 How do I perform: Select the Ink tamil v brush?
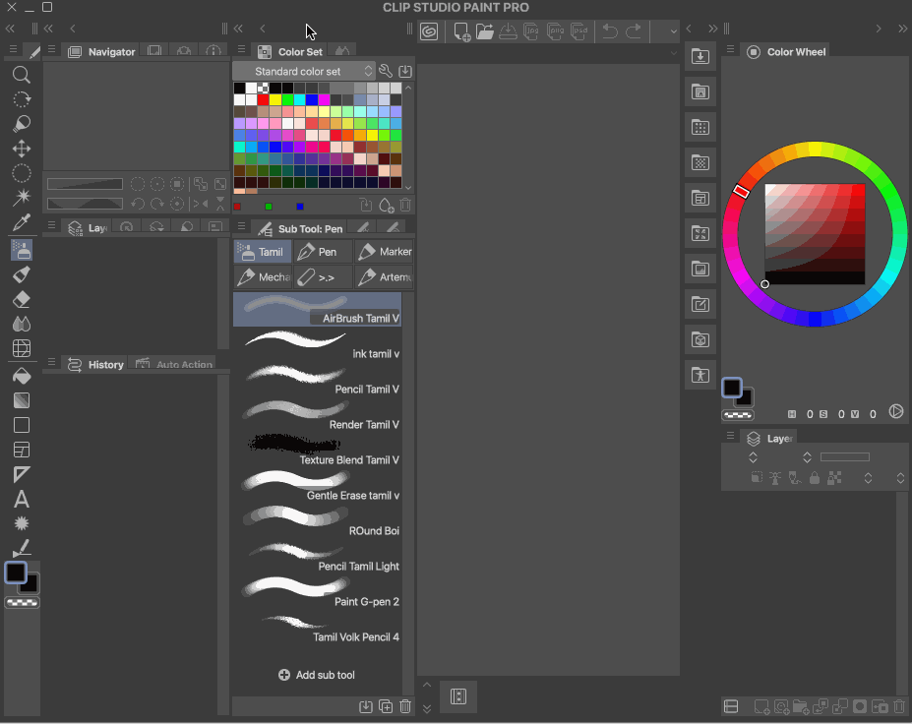317,345
